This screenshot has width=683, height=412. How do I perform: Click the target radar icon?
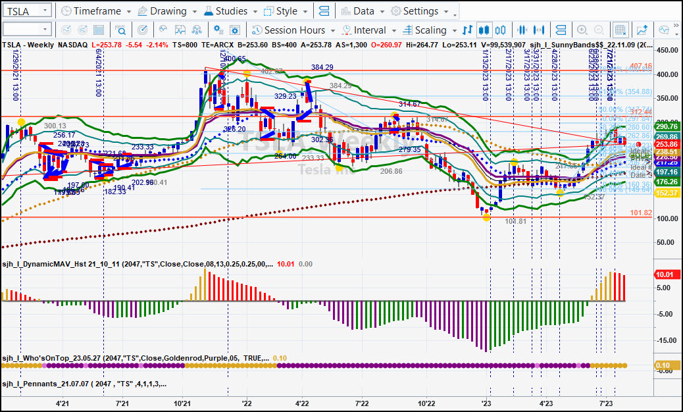(142, 30)
